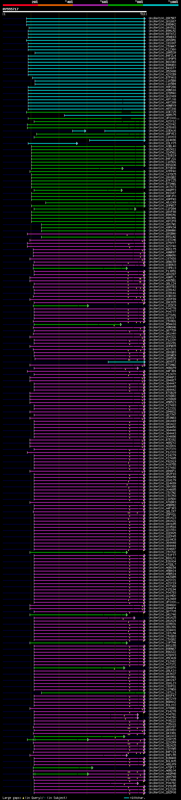Open hit UniRef100_P09755
Image resolution: width=181 pixels, height=800 pixels.
pyautogui.click(x=162, y=465)
